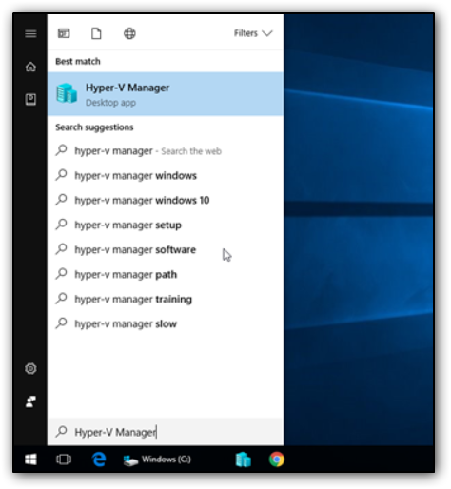The image size is (451, 489).
Task: Go to Home in the search sidebar
Action: 30,67
